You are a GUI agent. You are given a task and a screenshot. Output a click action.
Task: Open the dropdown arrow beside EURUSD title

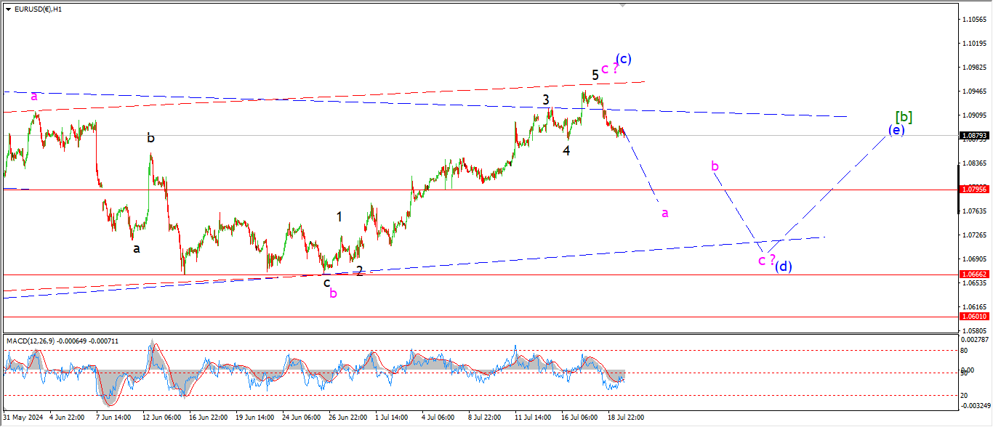(x=8, y=9)
